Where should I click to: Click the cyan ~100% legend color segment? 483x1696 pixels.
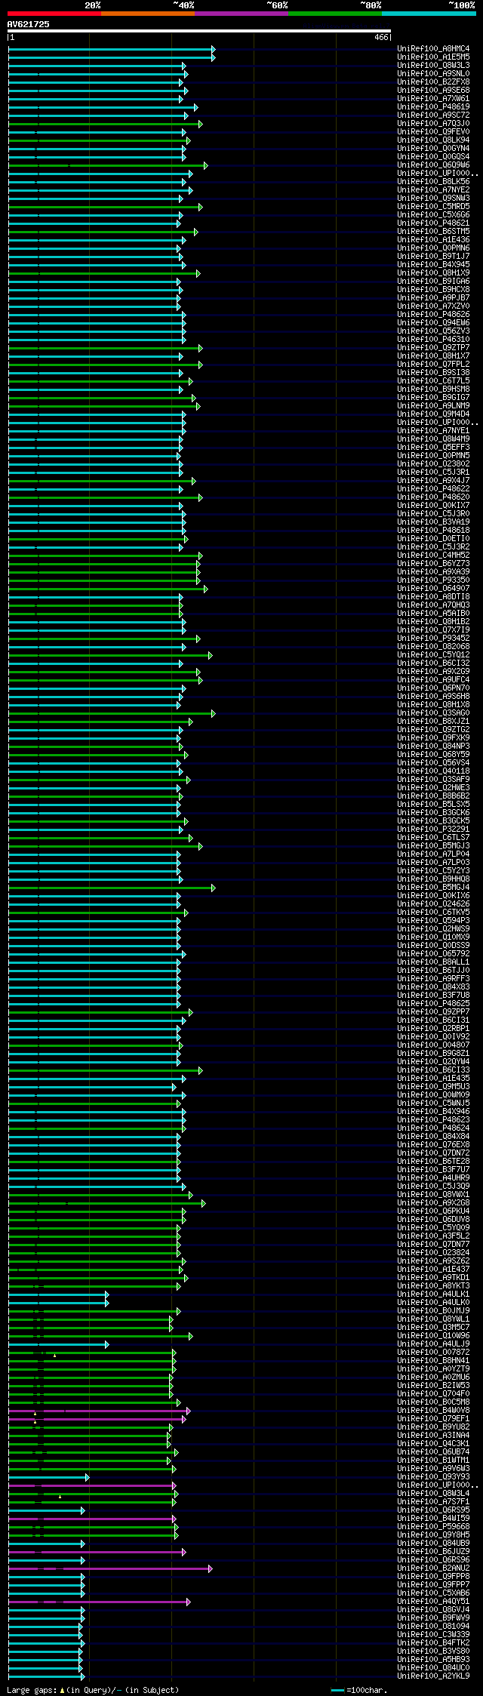click(429, 14)
